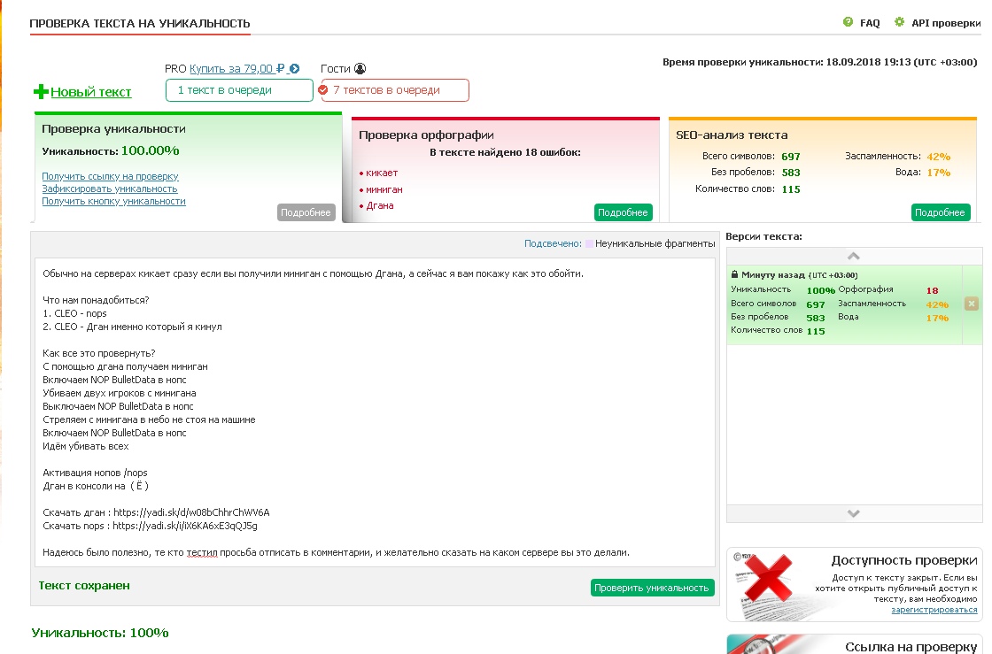
Task: Click the API проверки gear icon
Action: [x=900, y=22]
